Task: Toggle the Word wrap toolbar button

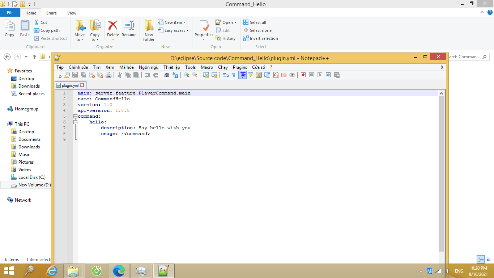Action: pos(225,75)
